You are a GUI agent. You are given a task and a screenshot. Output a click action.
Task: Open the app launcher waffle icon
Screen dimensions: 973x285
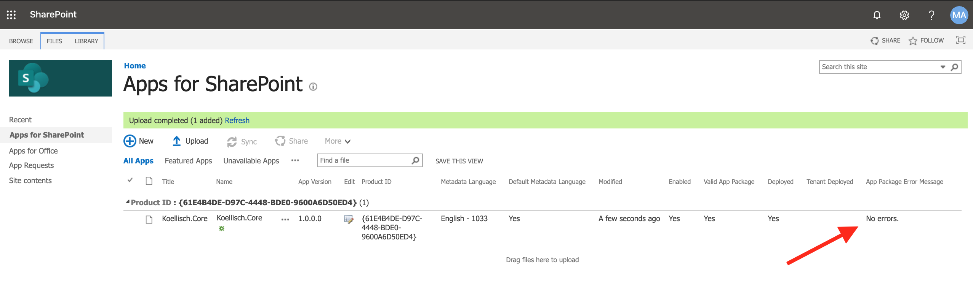click(11, 15)
